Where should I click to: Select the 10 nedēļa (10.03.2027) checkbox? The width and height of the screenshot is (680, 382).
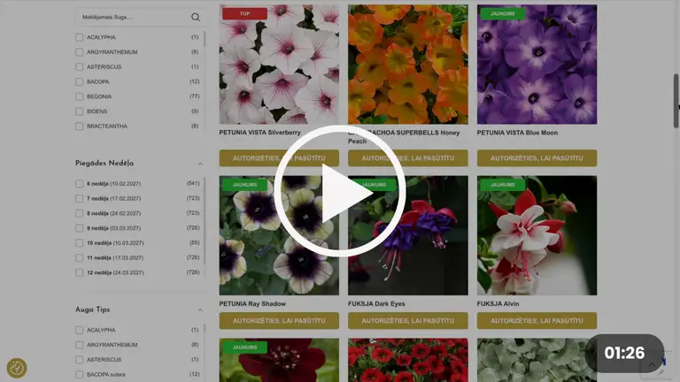point(80,243)
